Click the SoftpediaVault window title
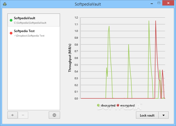This screenshot has width=176, height=126. [88, 4]
